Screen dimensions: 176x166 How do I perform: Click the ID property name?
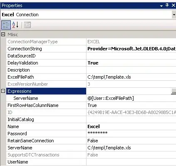(x=10, y=112)
